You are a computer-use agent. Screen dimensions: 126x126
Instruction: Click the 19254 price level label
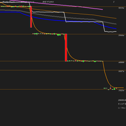click(121, 90)
